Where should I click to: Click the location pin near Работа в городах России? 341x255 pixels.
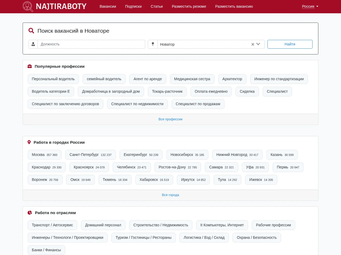click(x=29, y=142)
